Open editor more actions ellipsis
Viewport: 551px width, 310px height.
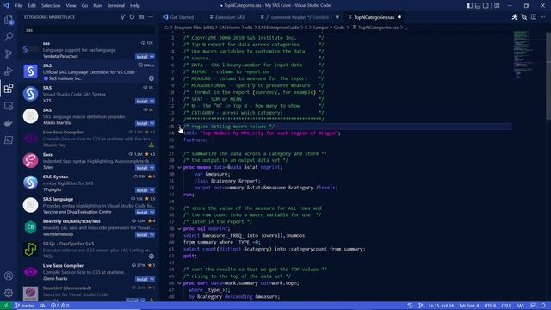click(x=543, y=17)
